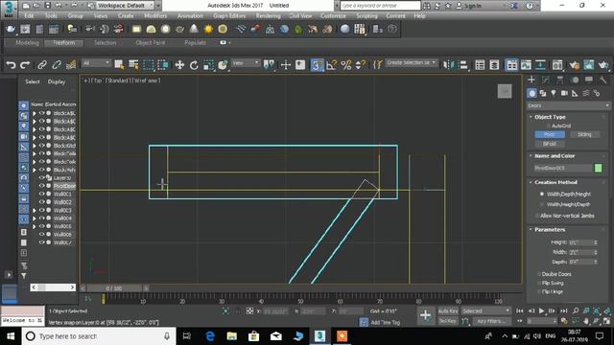Open the Rendering menu

pos(268,16)
